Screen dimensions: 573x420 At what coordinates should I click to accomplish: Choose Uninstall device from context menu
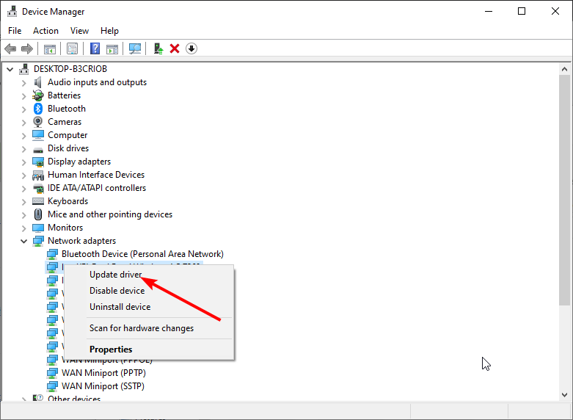[149, 307]
